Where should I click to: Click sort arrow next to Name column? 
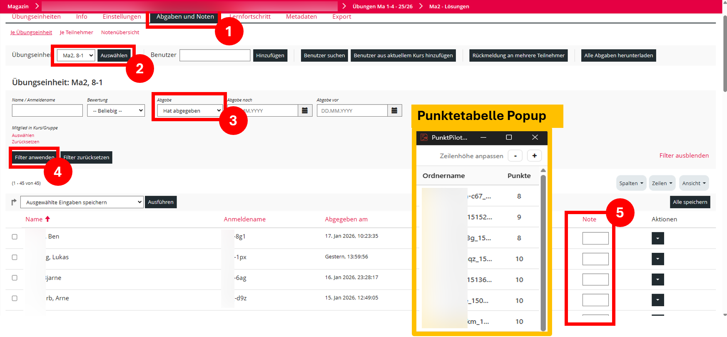(47, 219)
